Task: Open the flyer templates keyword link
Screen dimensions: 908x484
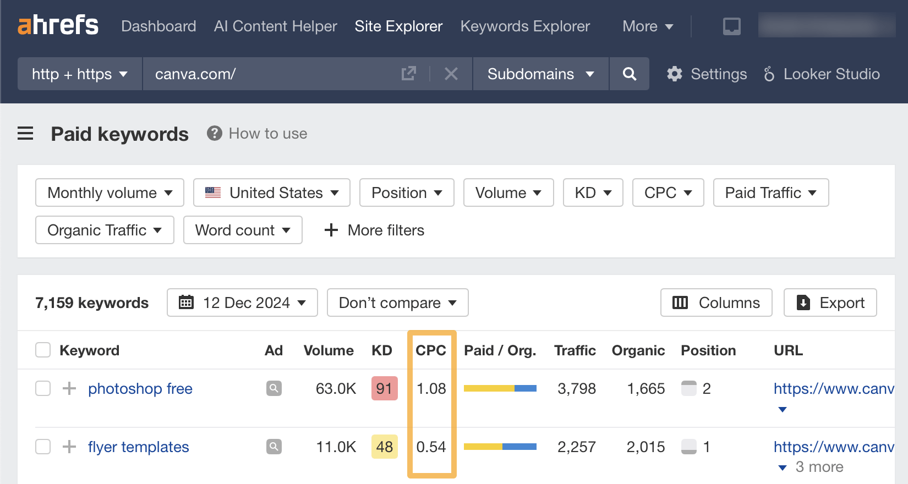Action: pyautogui.click(x=138, y=447)
